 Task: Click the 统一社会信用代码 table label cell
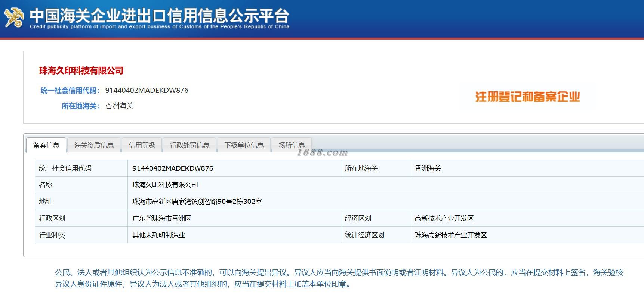[81, 168]
